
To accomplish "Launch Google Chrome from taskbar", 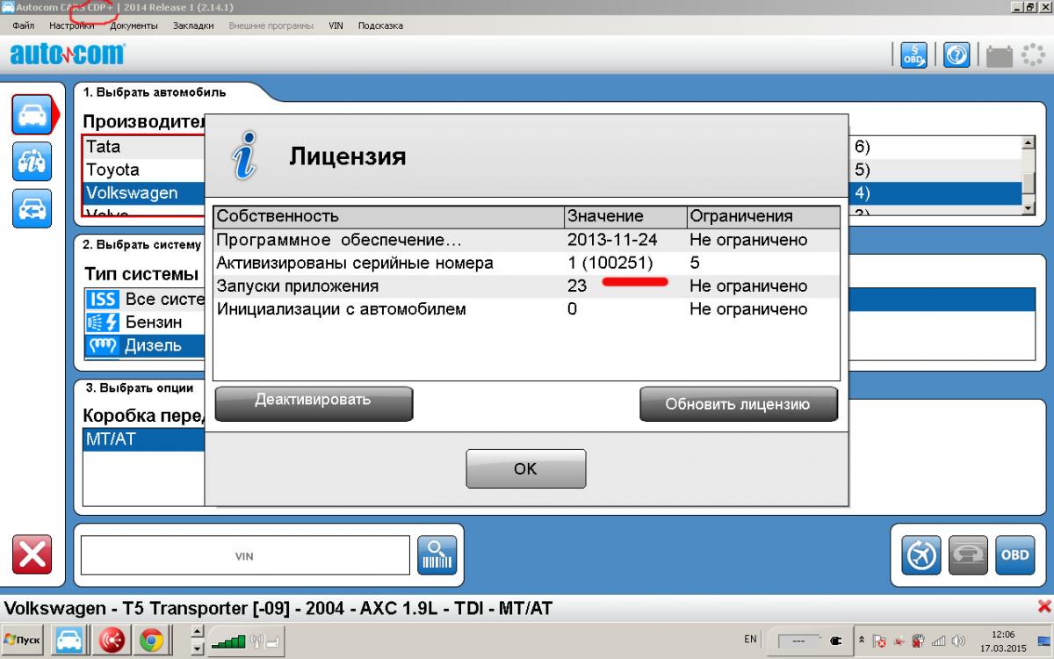I will coord(151,641).
